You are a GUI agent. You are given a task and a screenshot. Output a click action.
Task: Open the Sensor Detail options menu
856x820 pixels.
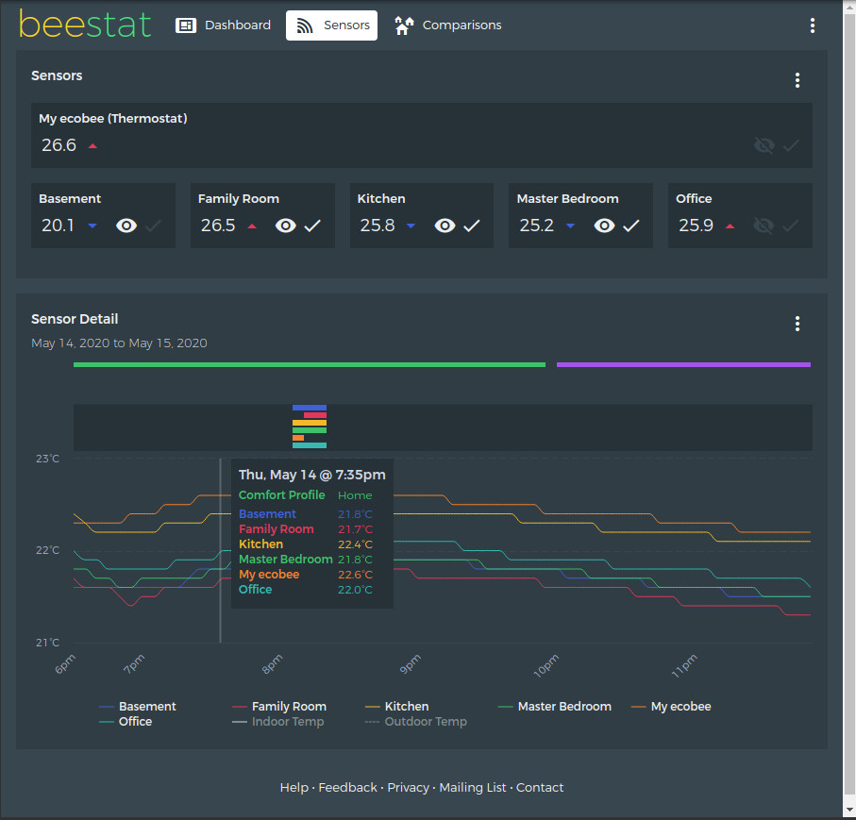coord(797,324)
